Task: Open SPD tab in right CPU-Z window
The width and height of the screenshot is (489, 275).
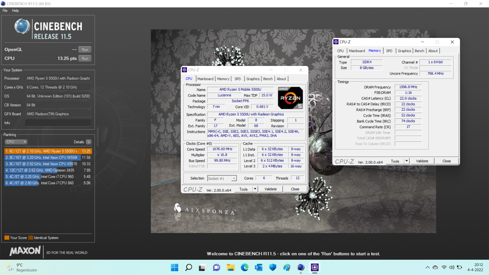Action: click(x=389, y=51)
